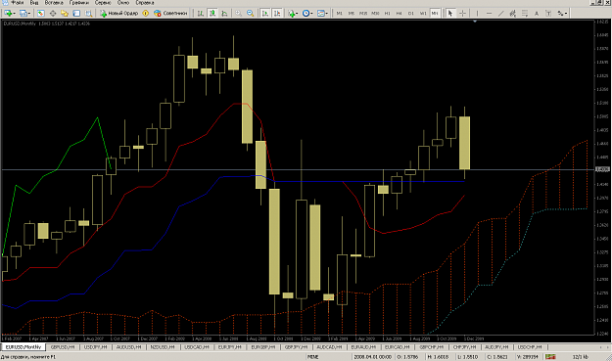Click the Arrows objects icon

[560, 14]
